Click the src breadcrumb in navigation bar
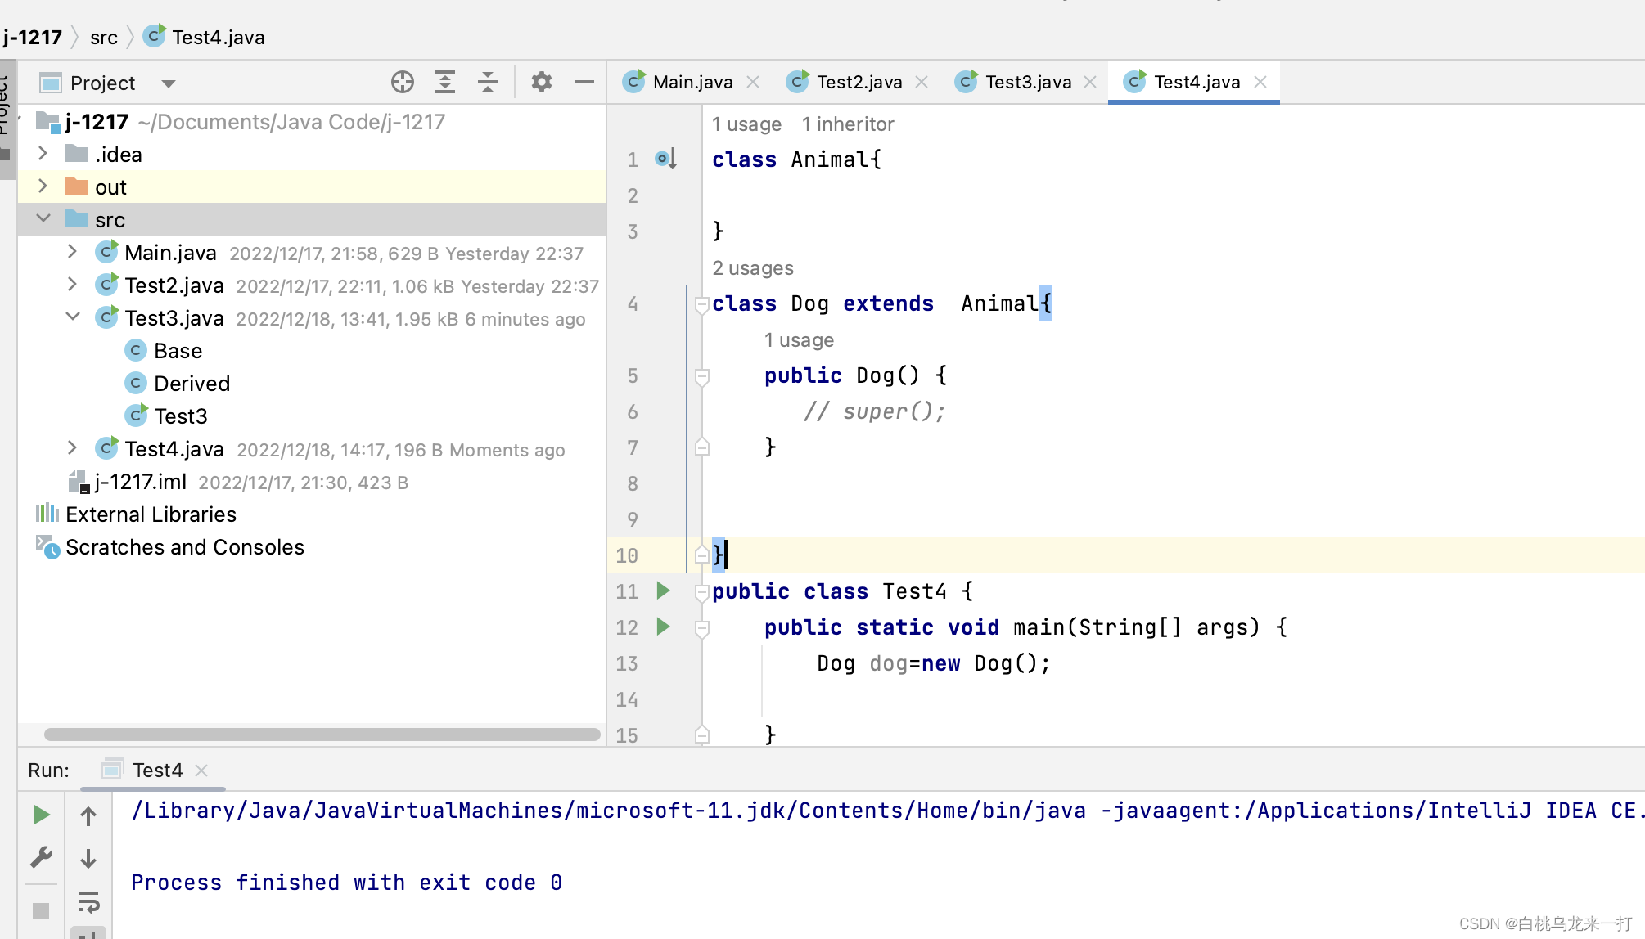The image size is (1645, 939). pyautogui.click(x=104, y=38)
